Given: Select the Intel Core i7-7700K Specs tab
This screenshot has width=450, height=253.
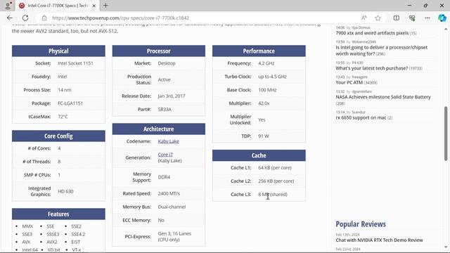Looking at the screenshot, I should (58, 6).
